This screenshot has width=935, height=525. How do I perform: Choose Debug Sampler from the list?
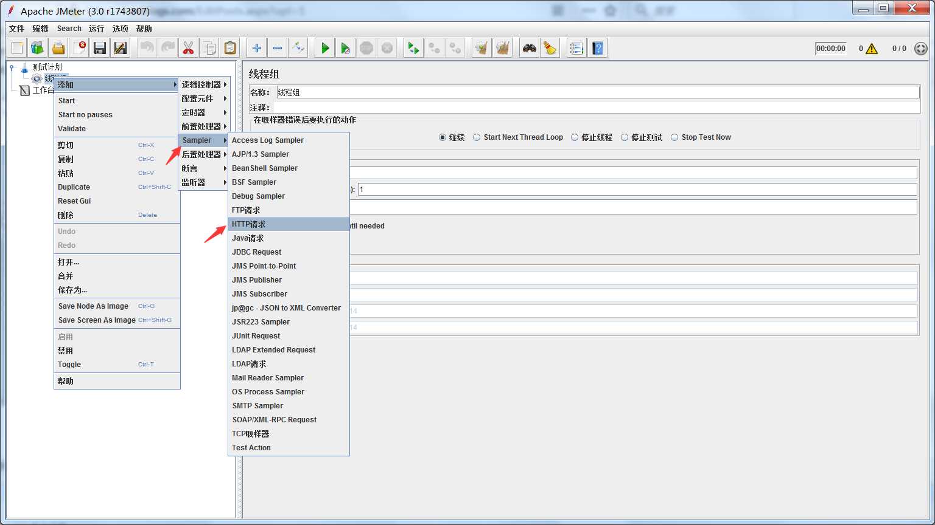tap(289, 196)
